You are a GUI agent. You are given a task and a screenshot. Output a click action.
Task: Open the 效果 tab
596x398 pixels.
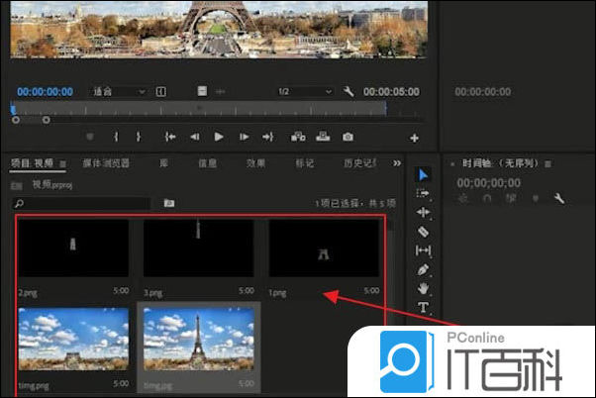point(255,163)
